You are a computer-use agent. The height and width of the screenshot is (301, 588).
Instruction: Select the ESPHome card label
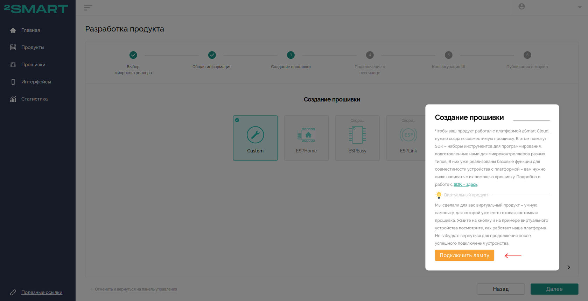point(306,151)
